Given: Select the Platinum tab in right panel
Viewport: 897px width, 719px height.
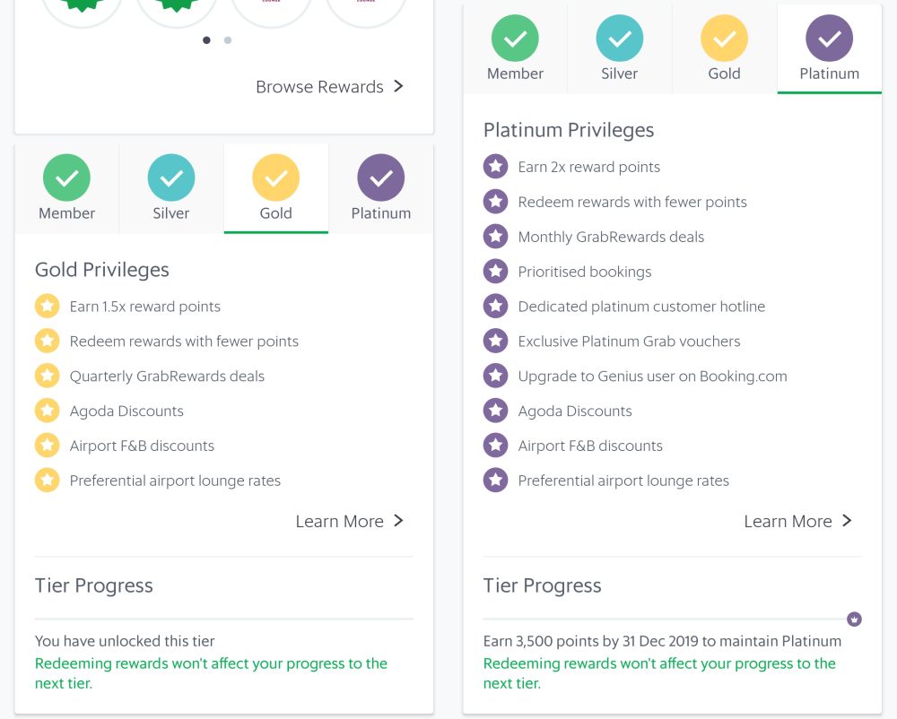Looking at the screenshot, I should (829, 49).
